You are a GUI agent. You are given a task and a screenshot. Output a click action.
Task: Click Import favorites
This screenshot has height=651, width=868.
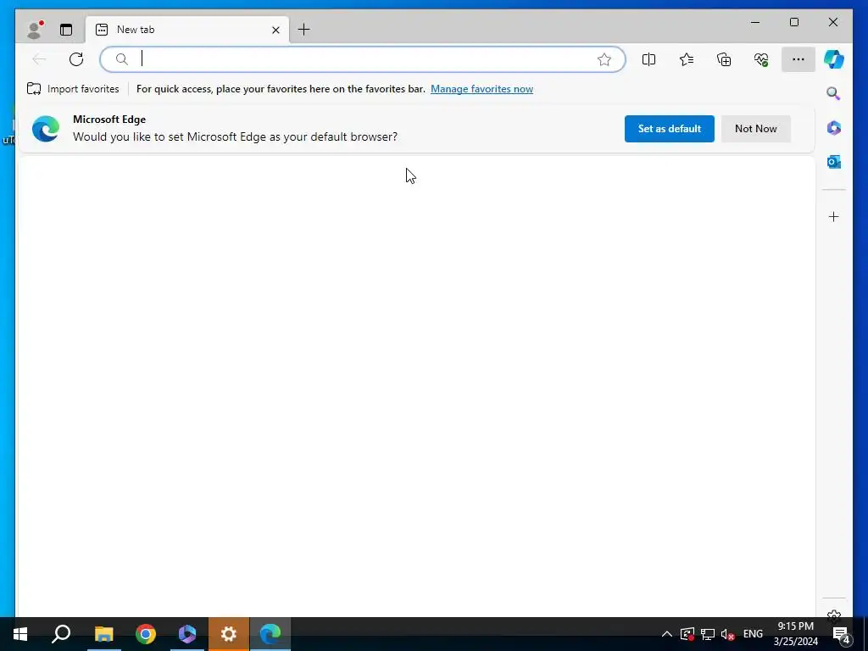[73, 88]
